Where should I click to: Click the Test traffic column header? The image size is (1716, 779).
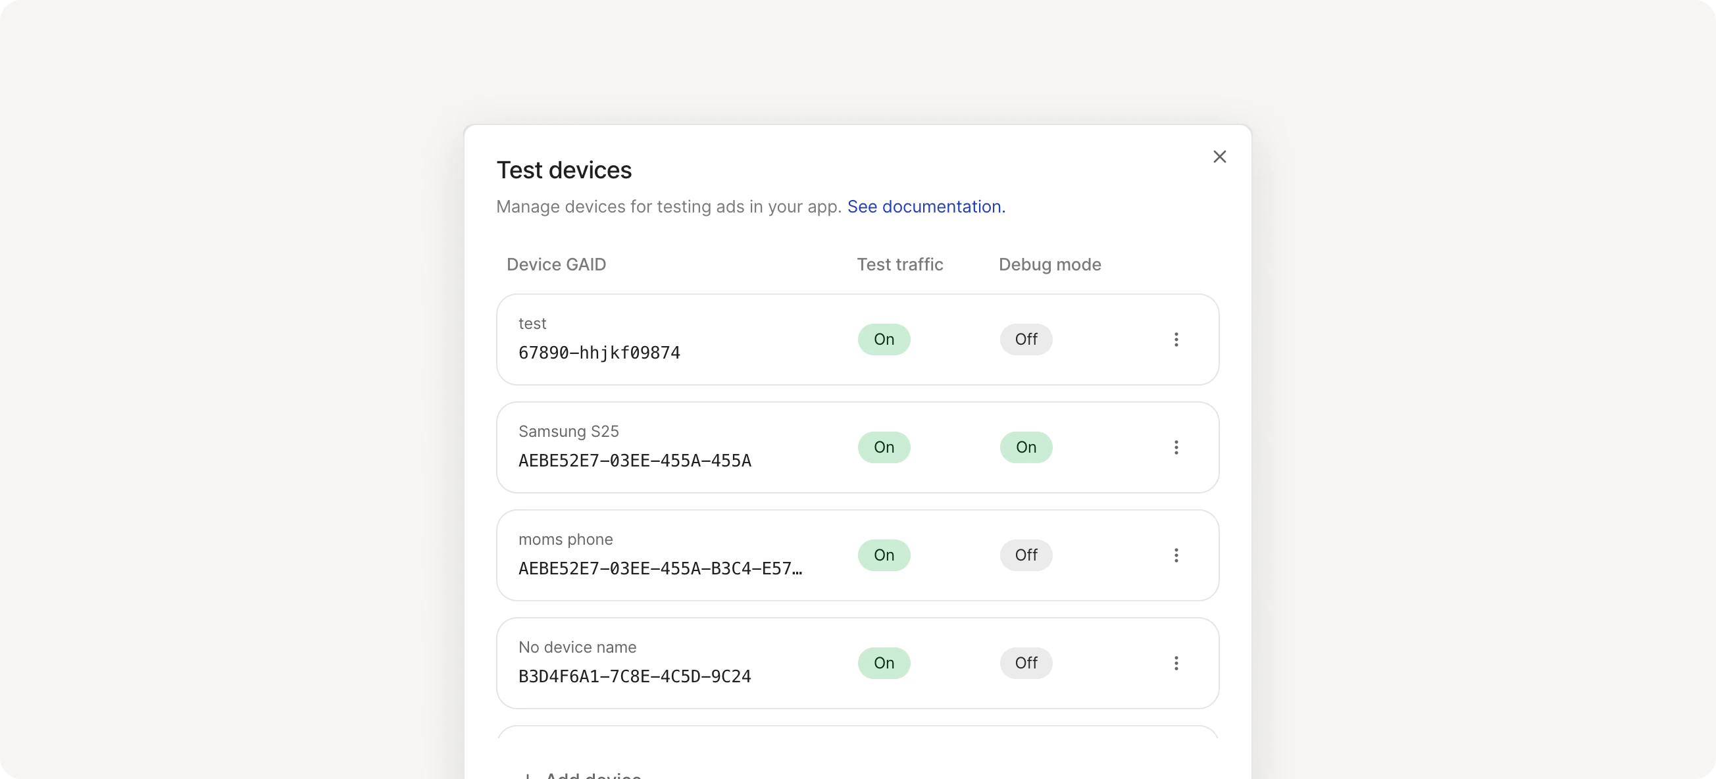click(x=899, y=264)
